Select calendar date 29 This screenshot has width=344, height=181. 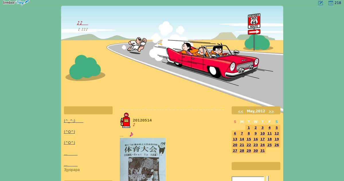coord(249,151)
